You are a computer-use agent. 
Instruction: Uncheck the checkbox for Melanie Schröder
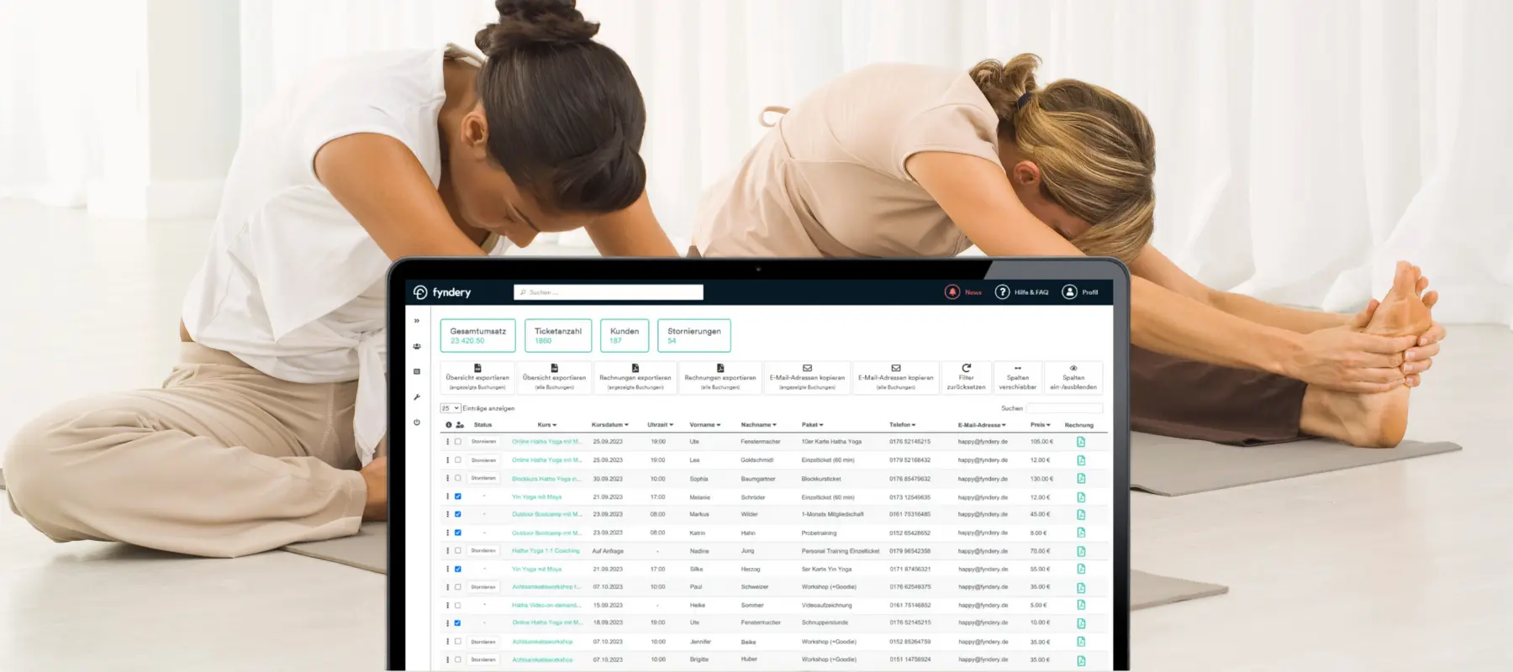pos(458,496)
